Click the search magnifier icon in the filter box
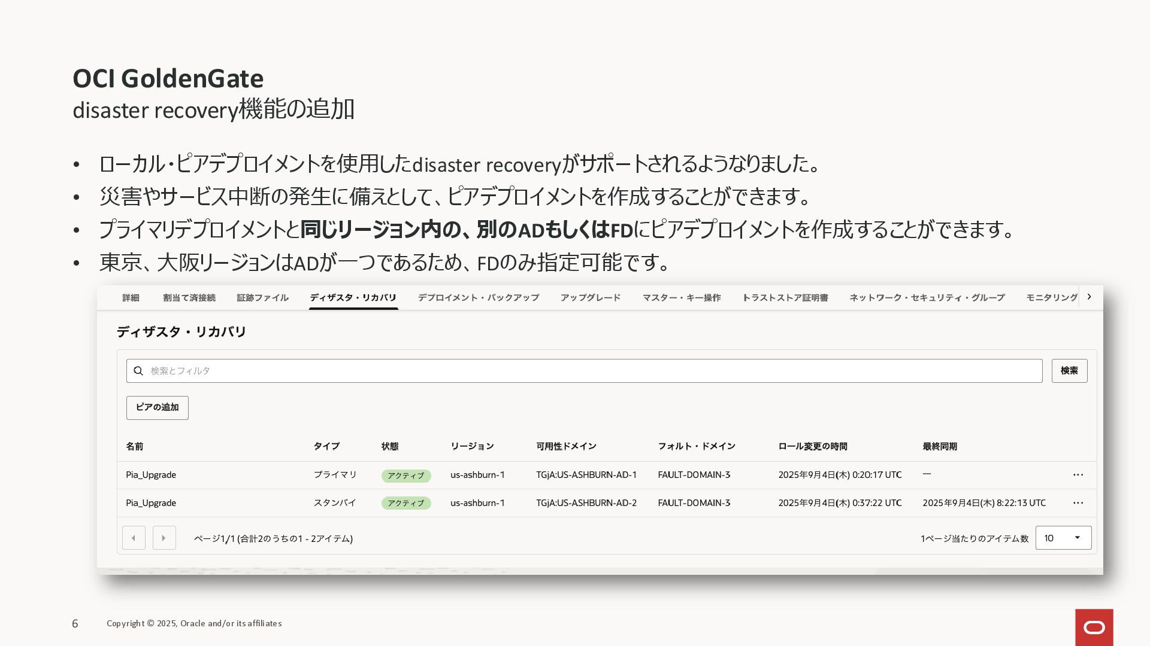Image resolution: width=1150 pixels, height=646 pixels. click(x=138, y=371)
